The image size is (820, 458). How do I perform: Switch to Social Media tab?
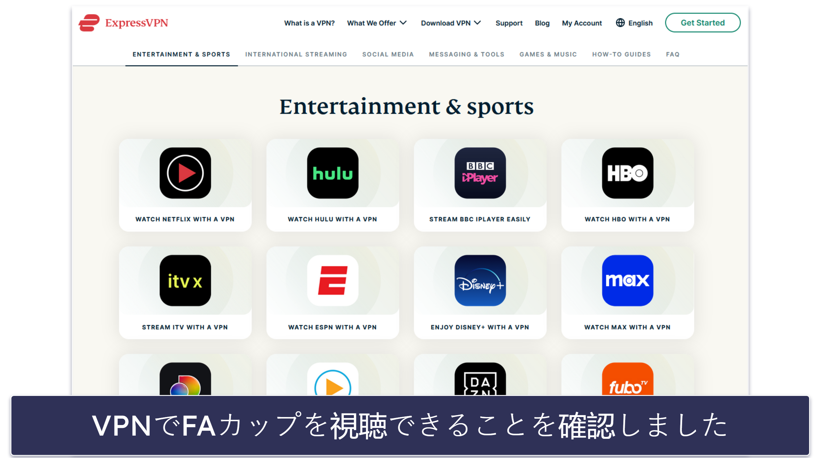pyautogui.click(x=389, y=55)
